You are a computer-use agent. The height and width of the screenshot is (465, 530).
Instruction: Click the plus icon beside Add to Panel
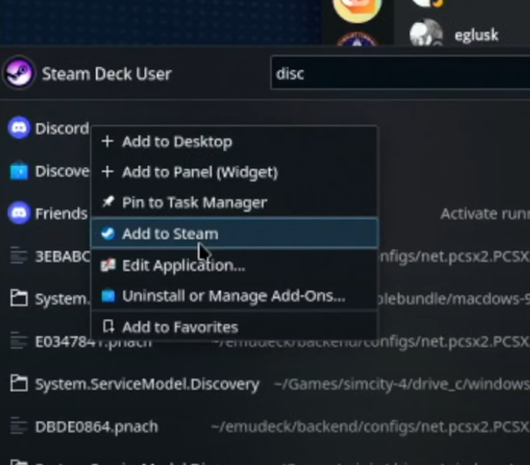(x=108, y=172)
